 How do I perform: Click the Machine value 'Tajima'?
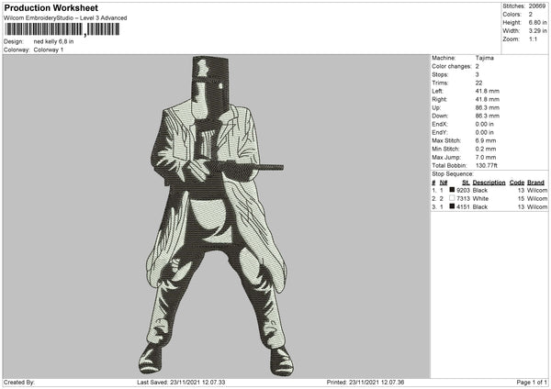click(485, 58)
